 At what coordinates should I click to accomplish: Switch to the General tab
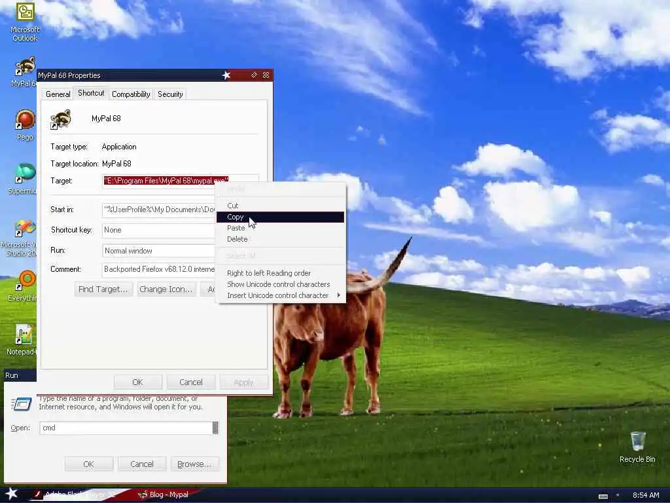coord(58,94)
